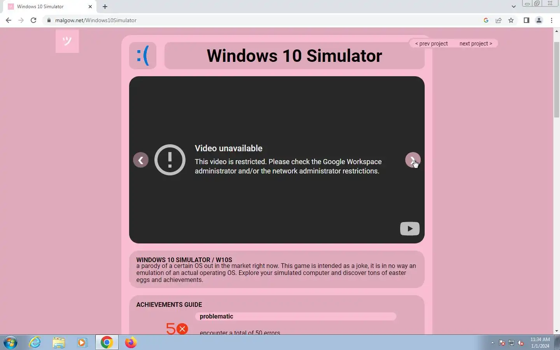
Task: Click the Windows 10 Simulator heading
Action: [x=294, y=56]
